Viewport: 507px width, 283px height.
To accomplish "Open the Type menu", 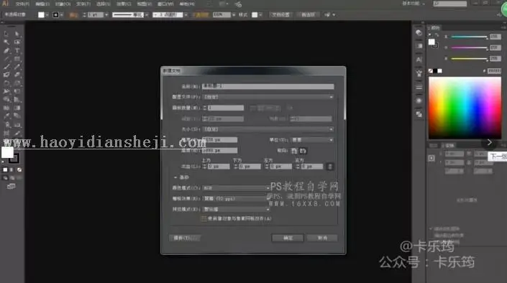I will point(83,4).
